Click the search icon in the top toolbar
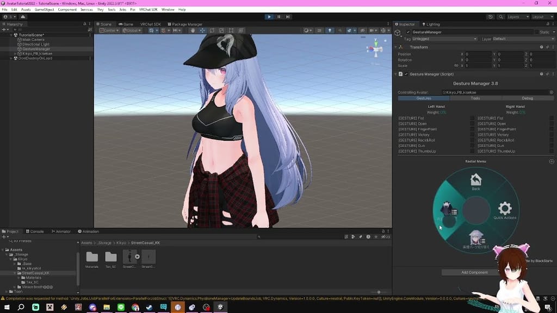This screenshot has width=557, height=313. tap(502, 17)
